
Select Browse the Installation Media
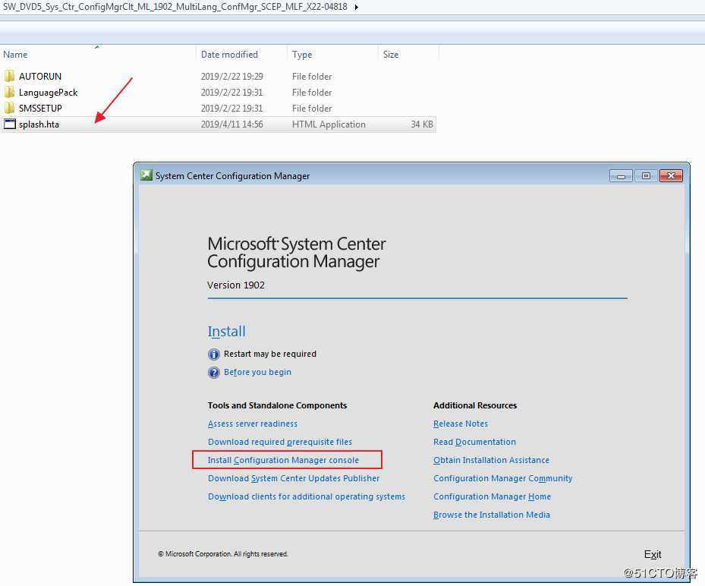point(492,515)
